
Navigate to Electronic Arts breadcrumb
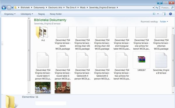(x=55, y=8)
